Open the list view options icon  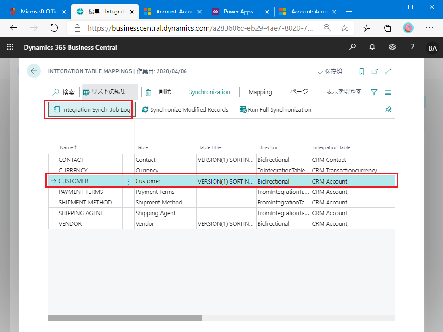pyautogui.click(x=388, y=92)
